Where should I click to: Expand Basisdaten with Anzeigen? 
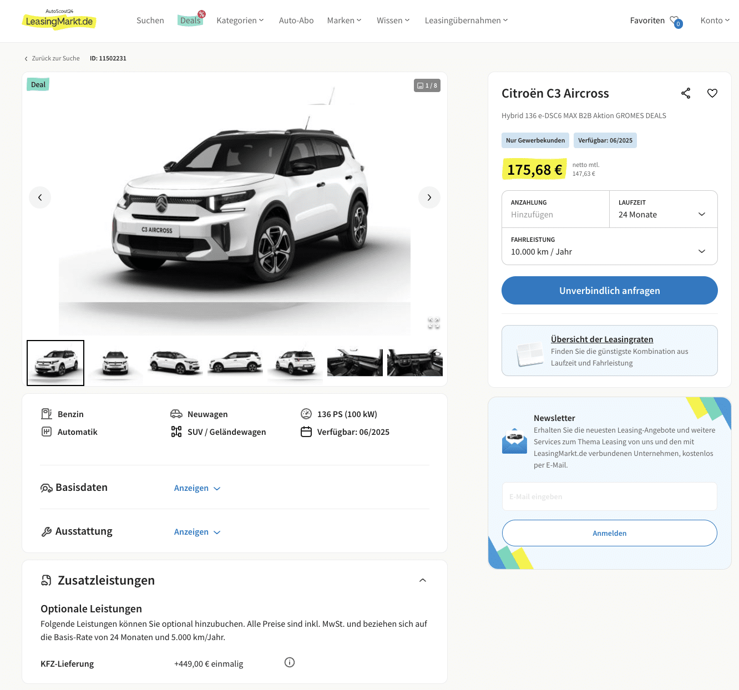pos(198,488)
